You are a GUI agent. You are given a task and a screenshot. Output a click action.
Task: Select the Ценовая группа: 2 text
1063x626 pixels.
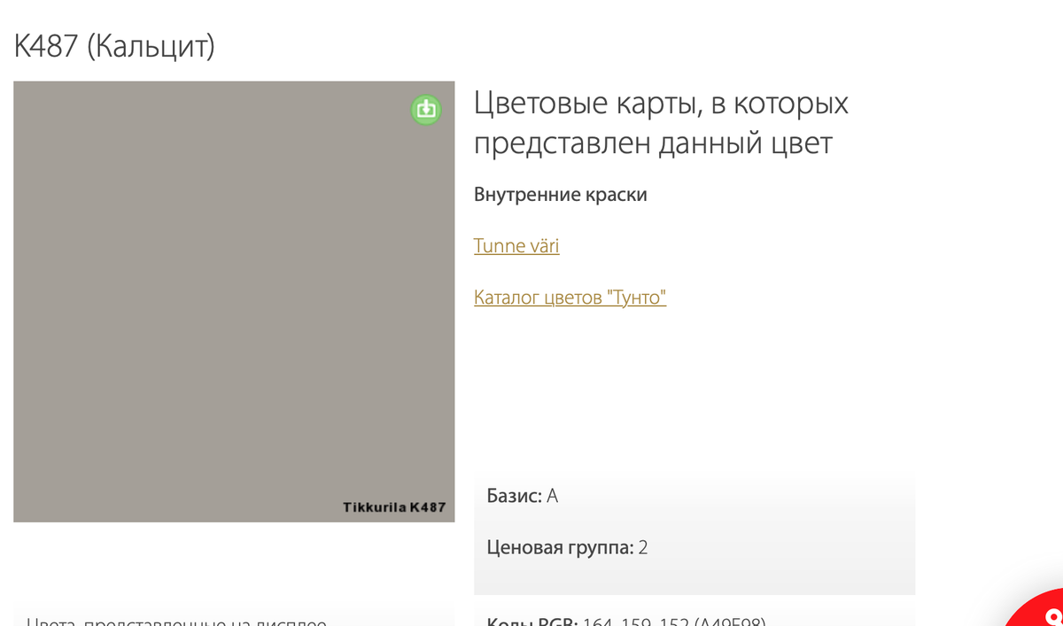pos(568,547)
